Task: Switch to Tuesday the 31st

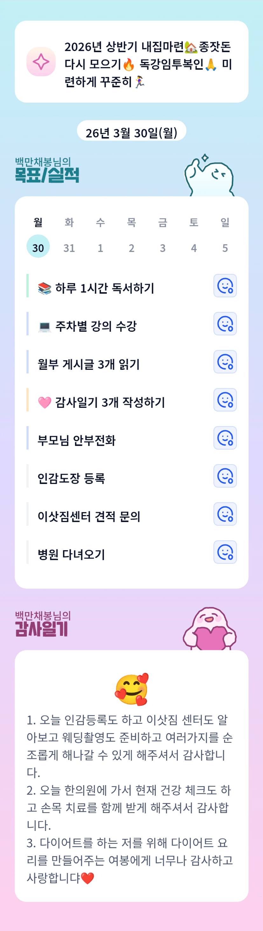Action: (69, 248)
